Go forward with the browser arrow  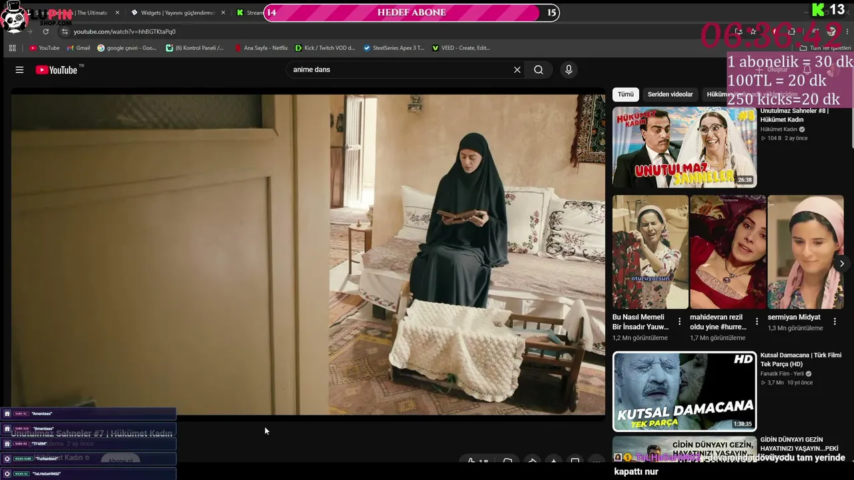pos(29,31)
